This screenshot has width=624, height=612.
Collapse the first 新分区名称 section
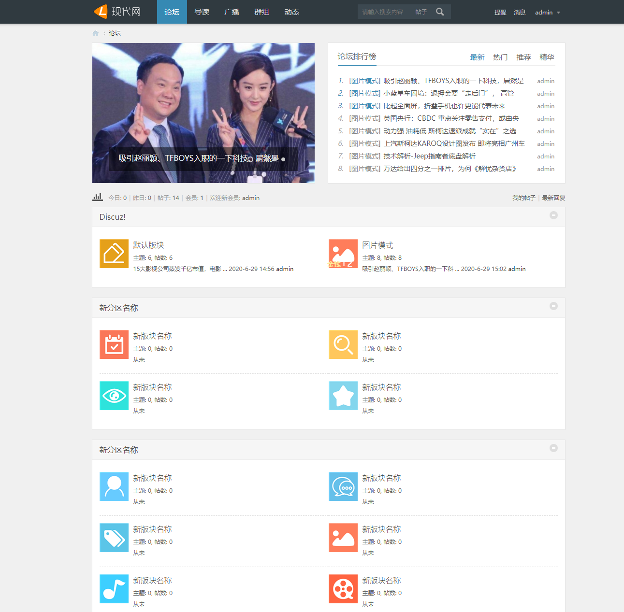pos(553,306)
